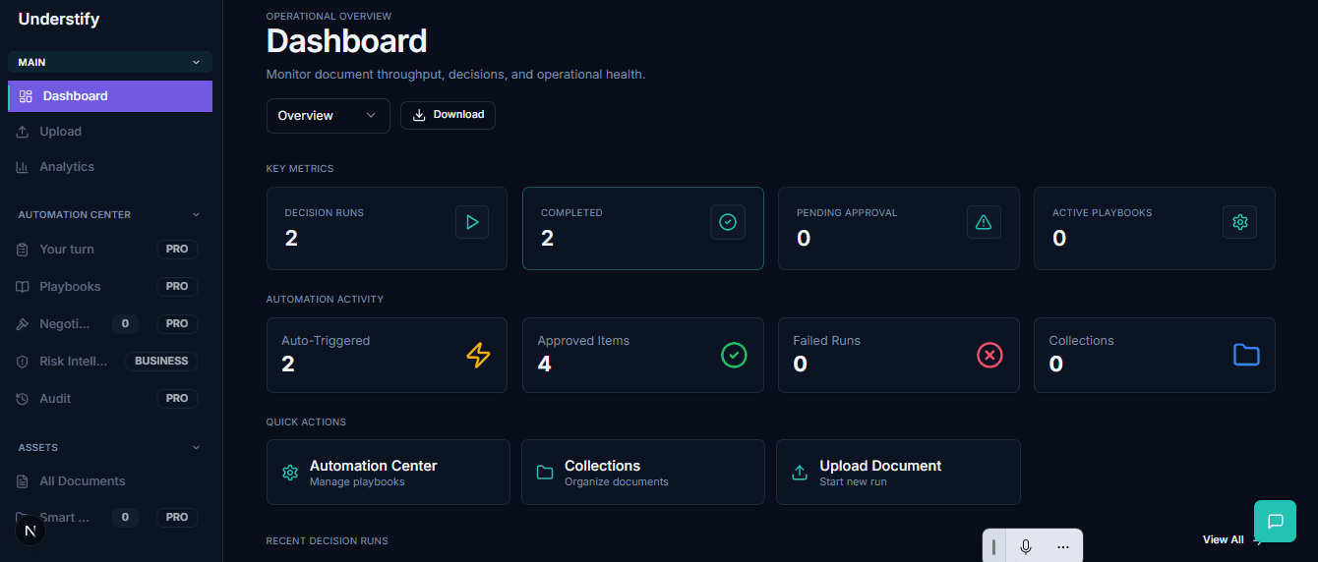Viewport: 1318px width, 562px height.
Task: Click the All Documents file icon
Action: (x=23, y=481)
